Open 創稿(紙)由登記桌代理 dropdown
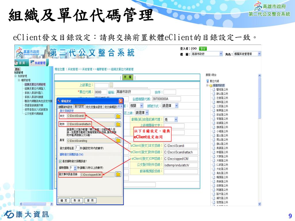 (x=176, y=119)
